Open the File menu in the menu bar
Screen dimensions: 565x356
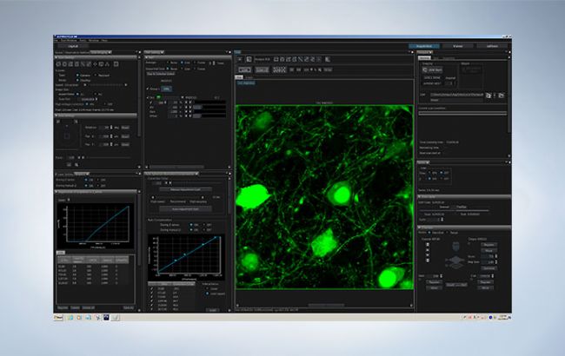(56, 40)
